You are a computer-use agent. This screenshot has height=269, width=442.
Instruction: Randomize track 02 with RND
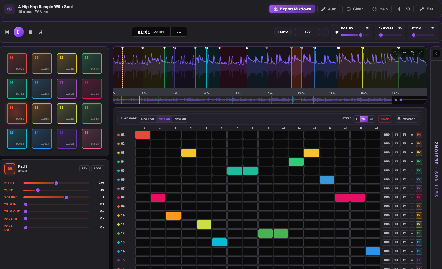coord(387,144)
